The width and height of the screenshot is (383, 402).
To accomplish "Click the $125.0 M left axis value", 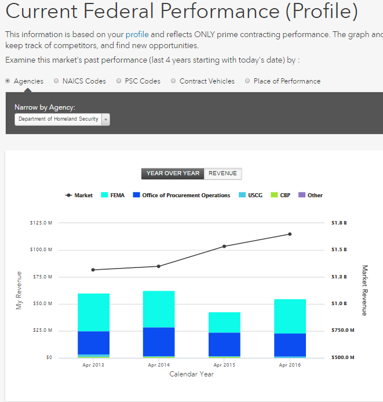I will [x=41, y=223].
